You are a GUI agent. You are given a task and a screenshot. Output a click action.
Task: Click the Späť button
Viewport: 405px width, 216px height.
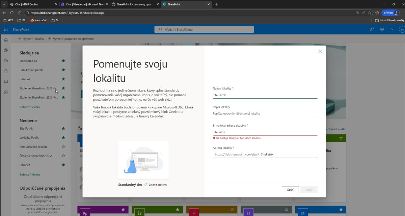[x=290, y=190]
